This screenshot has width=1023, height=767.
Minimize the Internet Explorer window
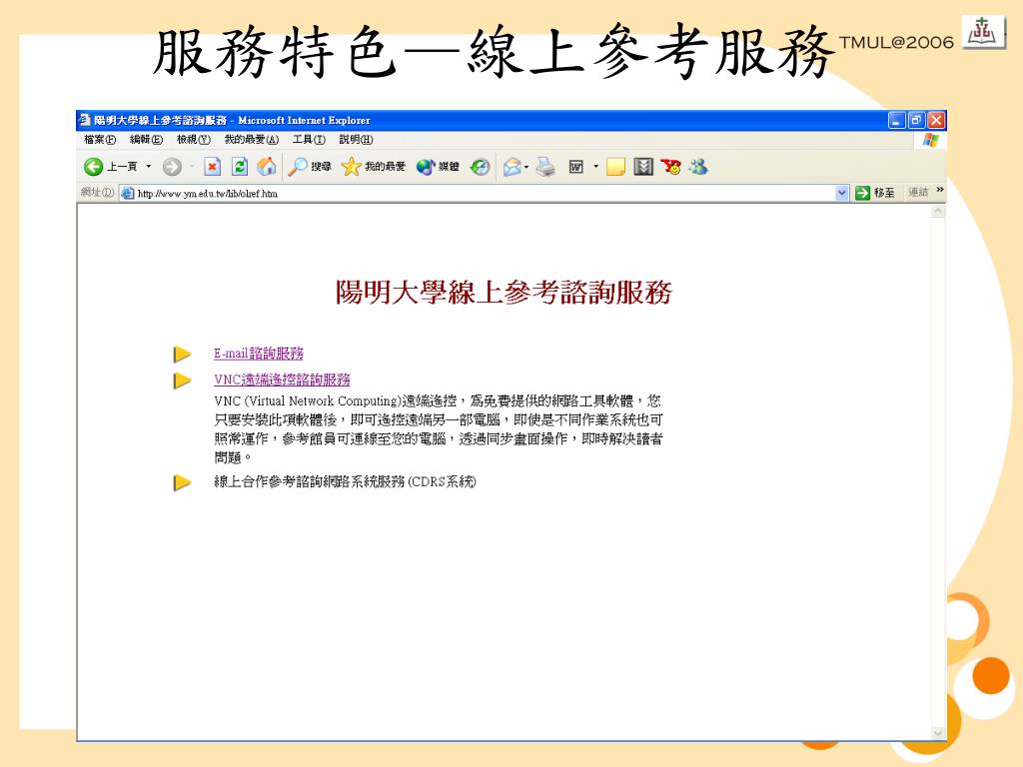pos(897,120)
